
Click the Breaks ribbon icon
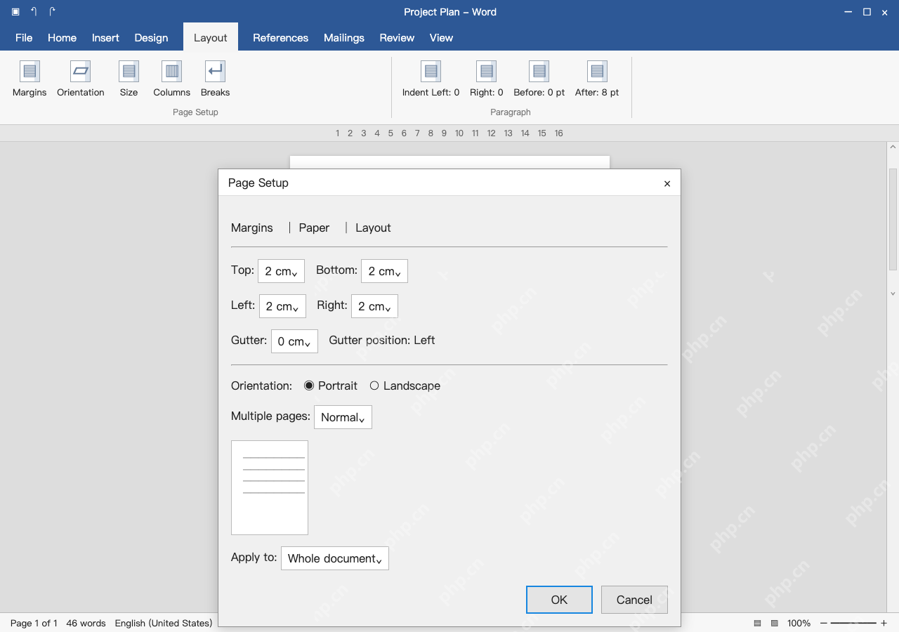[215, 72]
